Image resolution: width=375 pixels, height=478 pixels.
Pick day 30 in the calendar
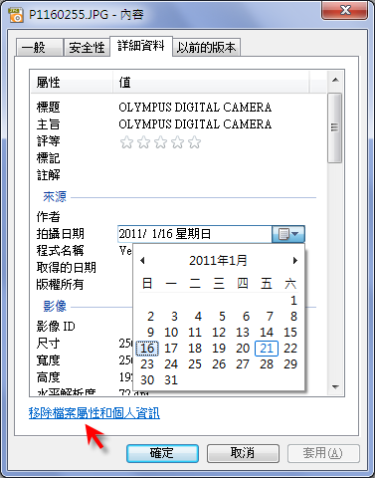pos(147,380)
